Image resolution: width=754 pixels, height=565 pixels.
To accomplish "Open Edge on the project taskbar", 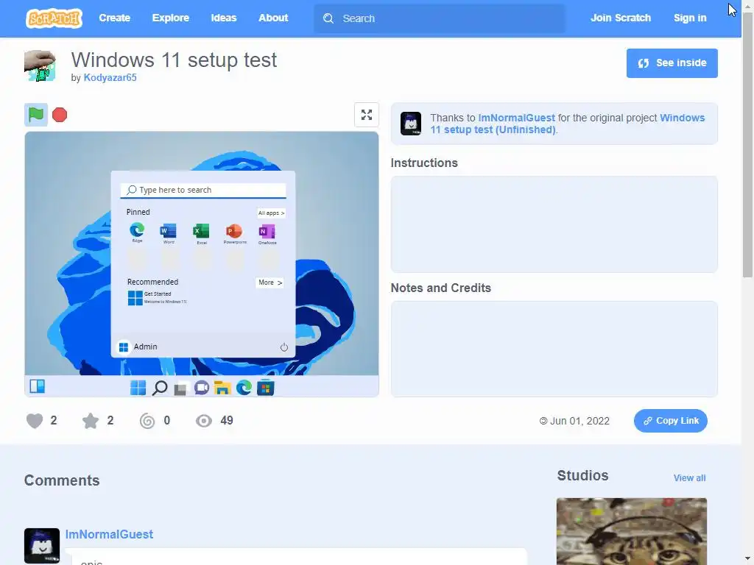I will [244, 387].
